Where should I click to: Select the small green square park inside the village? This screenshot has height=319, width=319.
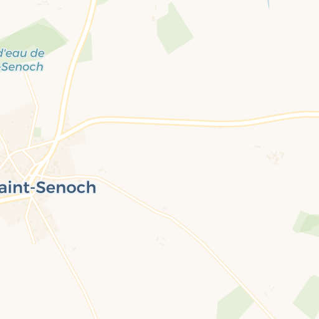[37, 132]
